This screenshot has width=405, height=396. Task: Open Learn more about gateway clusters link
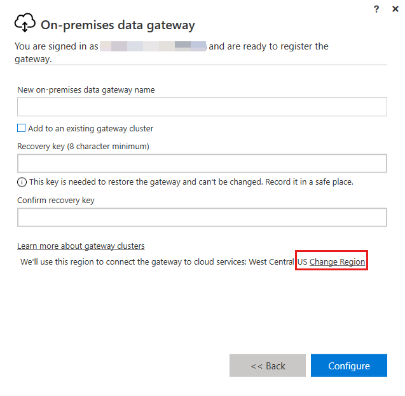pyautogui.click(x=81, y=246)
